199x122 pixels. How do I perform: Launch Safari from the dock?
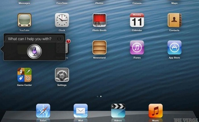(43, 111)
